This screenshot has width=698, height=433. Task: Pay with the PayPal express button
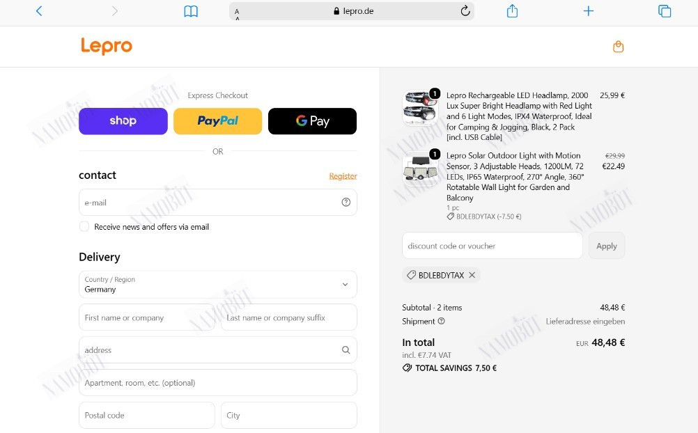pos(217,121)
